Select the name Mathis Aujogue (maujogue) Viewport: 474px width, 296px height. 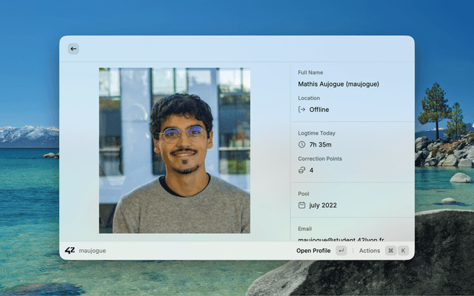(x=338, y=84)
